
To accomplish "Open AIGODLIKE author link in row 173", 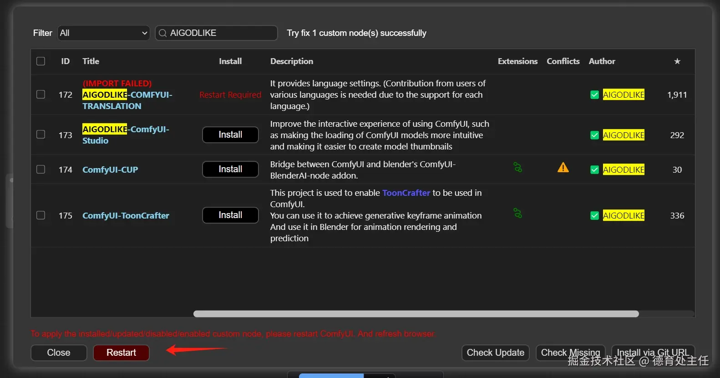I will click(x=624, y=135).
